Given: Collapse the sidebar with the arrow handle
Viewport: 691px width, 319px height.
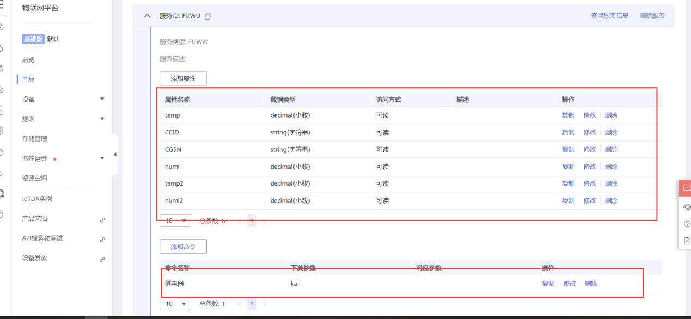Looking at the screenshot, I should pyautogui.click(x=114, y=155).
